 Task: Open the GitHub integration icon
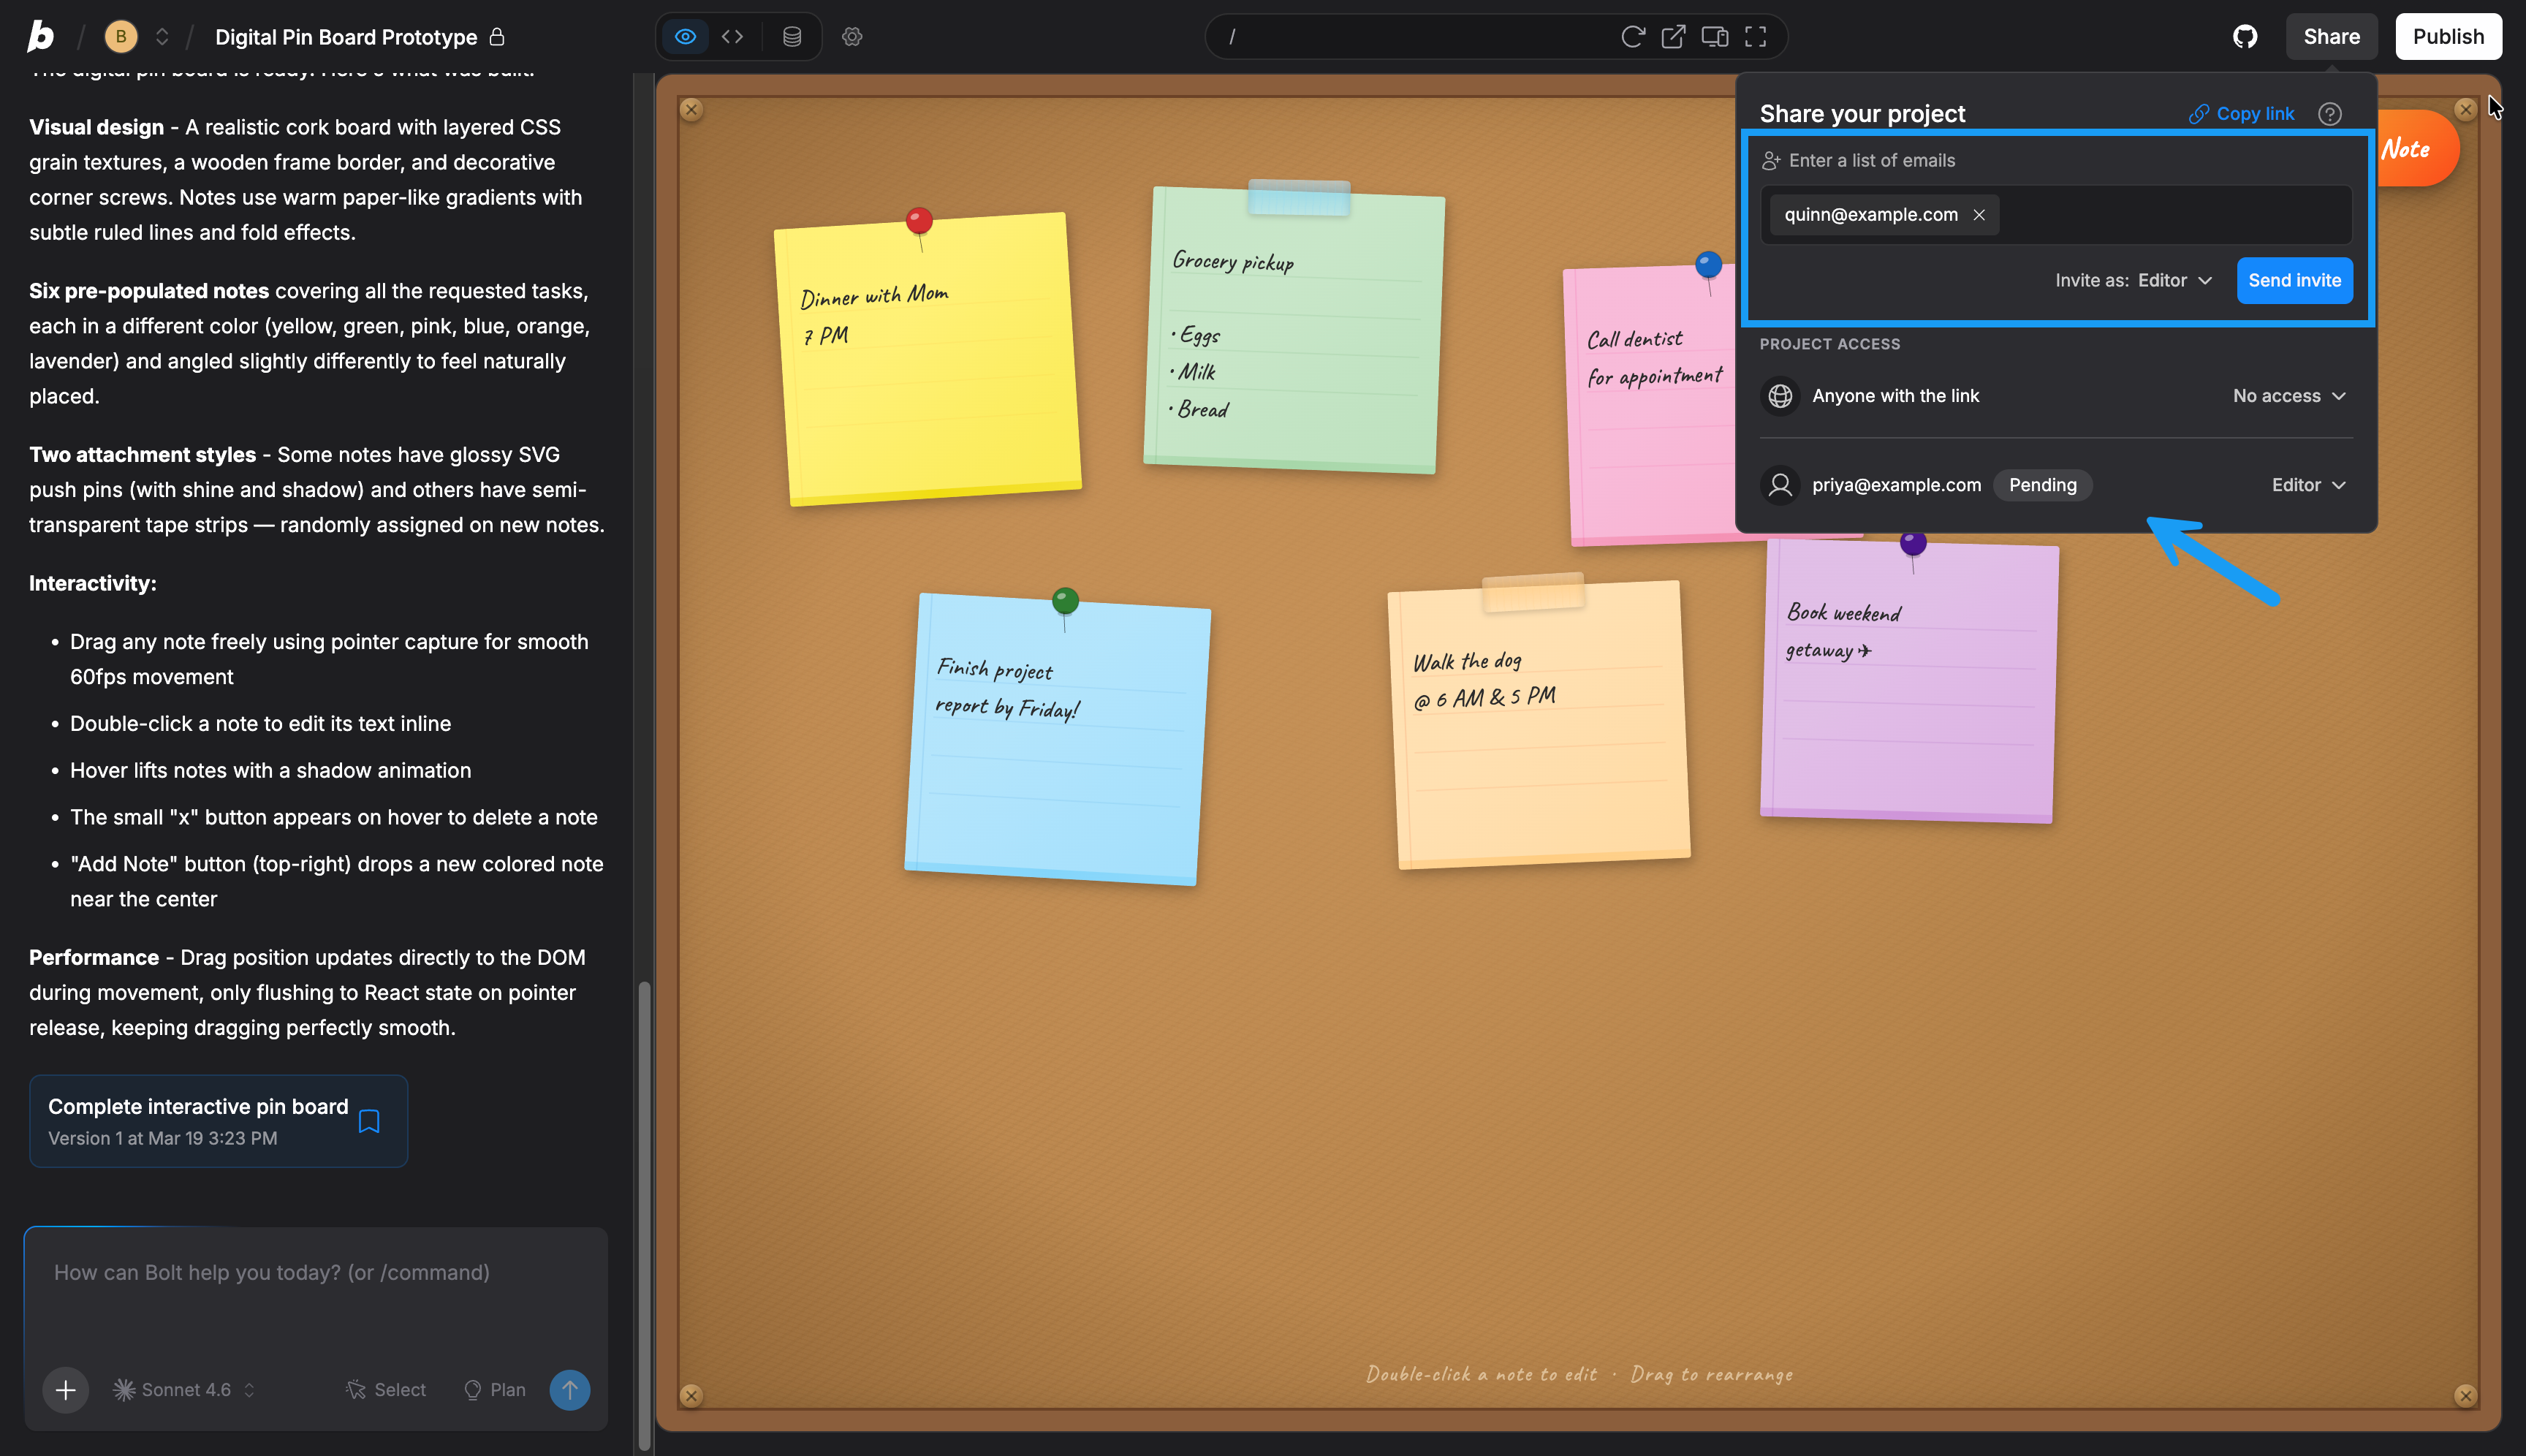[x=2245, y=37]
